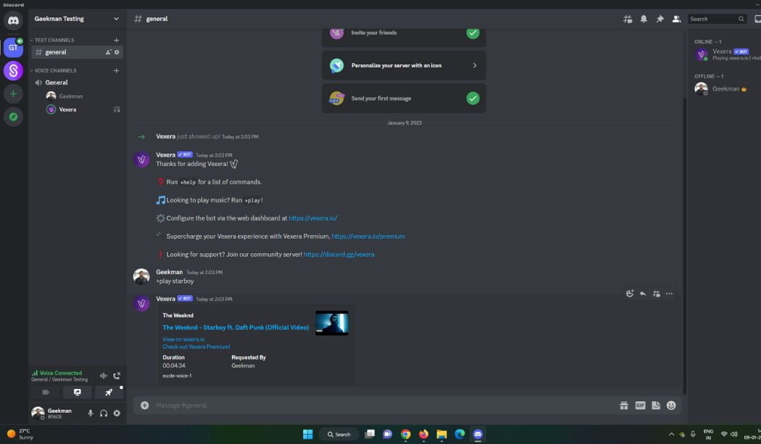761x444 pixels.
Task: Deafen yourself with the headphones icon
Action: pyautogui.click(x=103, y=414)
